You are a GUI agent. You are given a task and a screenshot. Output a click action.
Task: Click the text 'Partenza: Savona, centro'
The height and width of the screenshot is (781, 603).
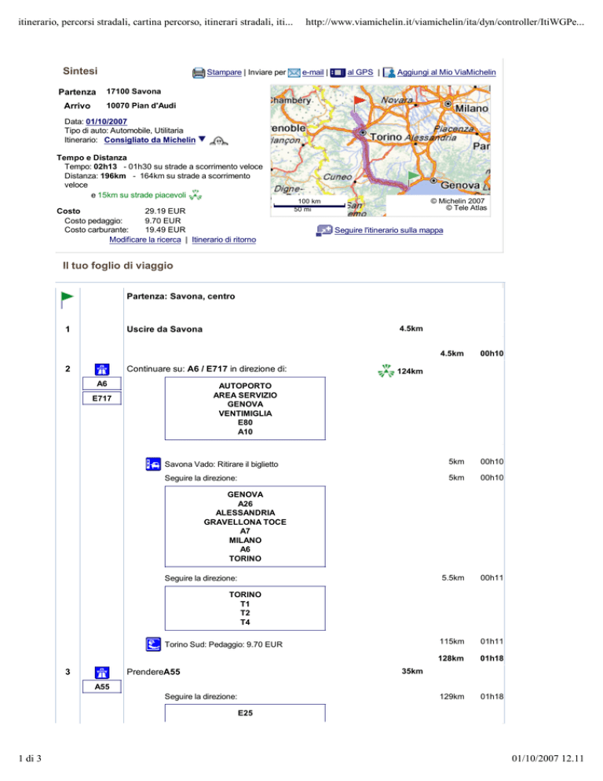[x=181, y=296]
